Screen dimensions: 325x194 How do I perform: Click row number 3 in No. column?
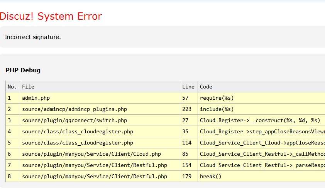tap(13, 120)
